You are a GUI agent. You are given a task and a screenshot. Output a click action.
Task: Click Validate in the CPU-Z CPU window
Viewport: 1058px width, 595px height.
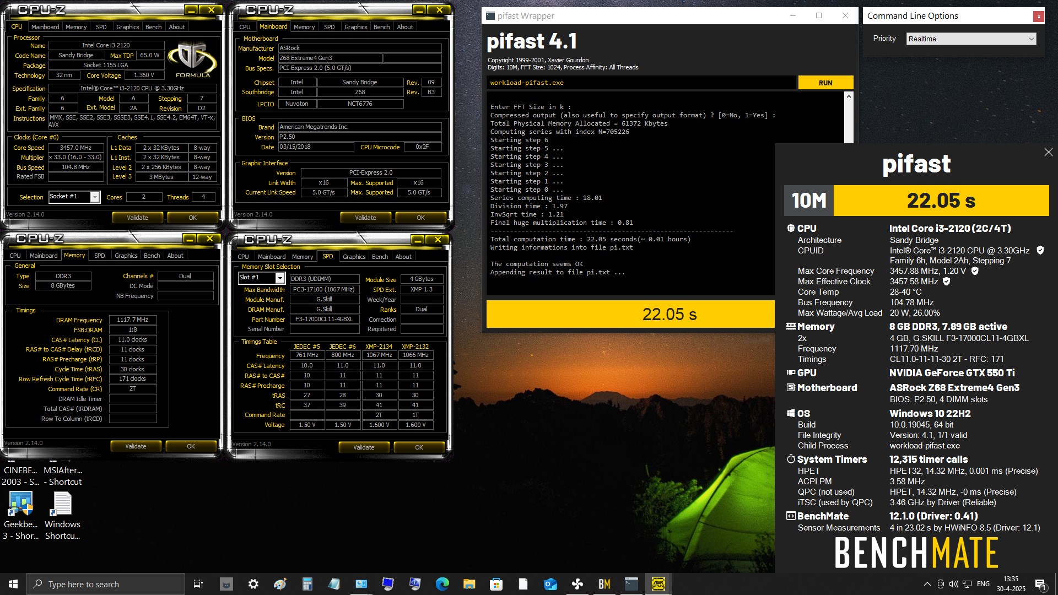(x=137, y=218)
